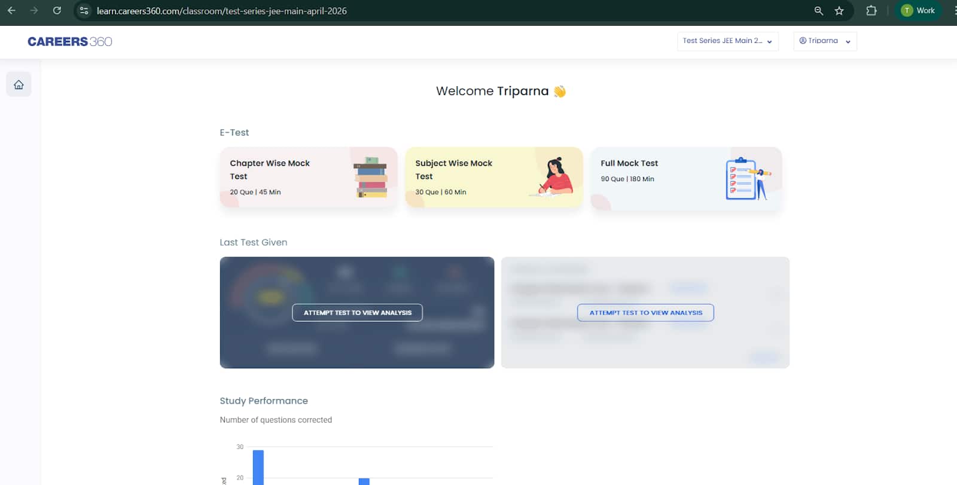957x485 pixels.
Task: Click the Careers360 logo
Action: [69, 41]
